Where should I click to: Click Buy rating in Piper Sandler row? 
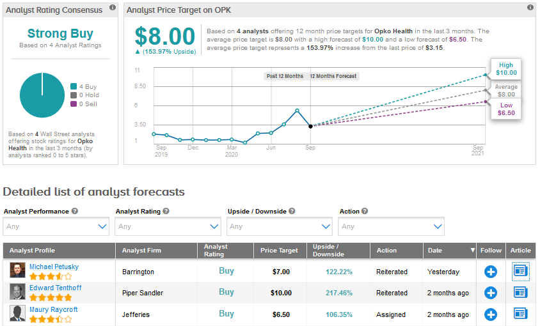coord(226,292)
